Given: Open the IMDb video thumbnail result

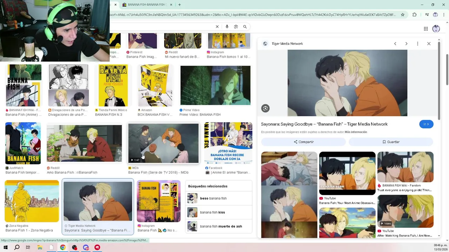Looking at the screenshot, I should tap(163, 143).
